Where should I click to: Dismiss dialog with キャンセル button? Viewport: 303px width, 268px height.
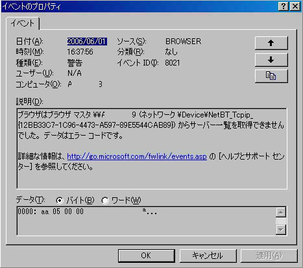(208, 256)
